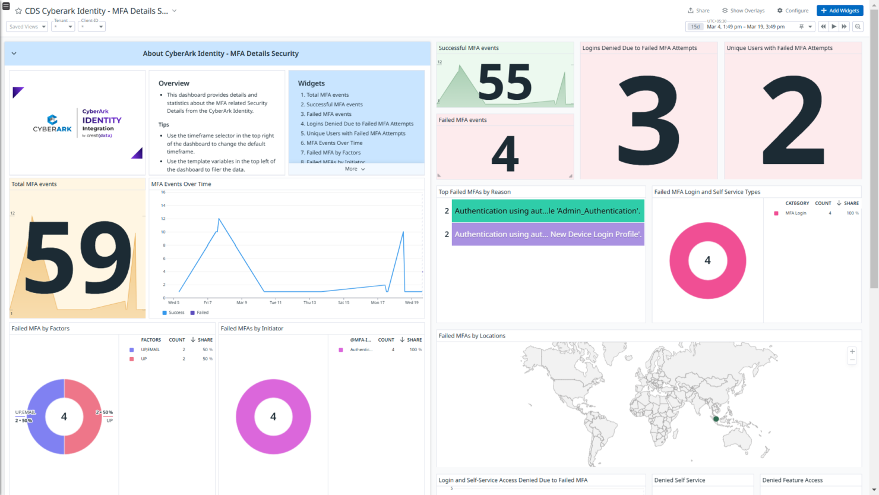The height and width of the screenshot is (495, 879).
Task: Sort Failed MFA by Factors by COUNT
Action: click(x=176, y=340)
